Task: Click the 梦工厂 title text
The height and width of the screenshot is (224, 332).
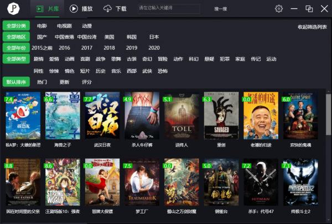Action: [142, 211]
